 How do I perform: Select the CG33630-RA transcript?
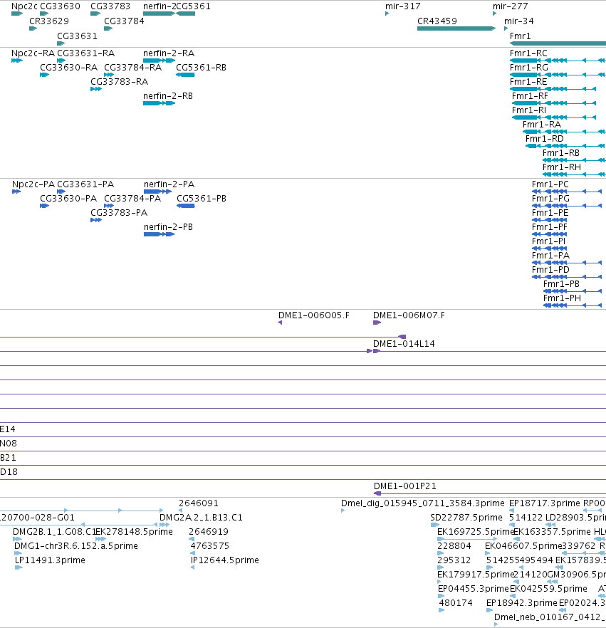[44, 75]
